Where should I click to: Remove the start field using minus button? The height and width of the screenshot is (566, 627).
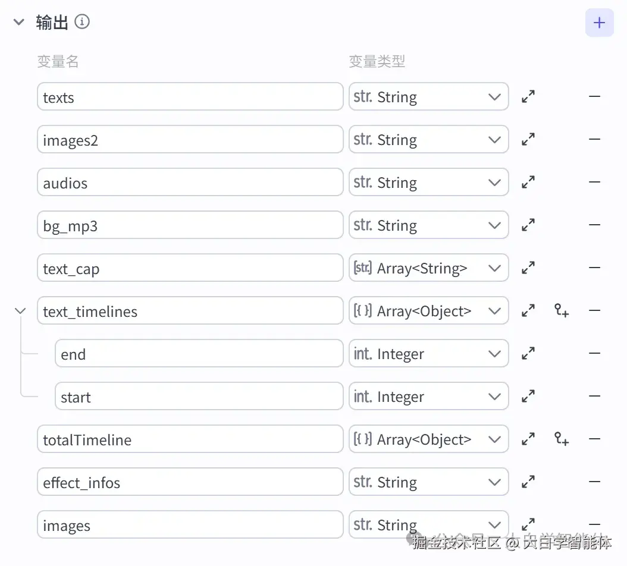pos(594,396)
